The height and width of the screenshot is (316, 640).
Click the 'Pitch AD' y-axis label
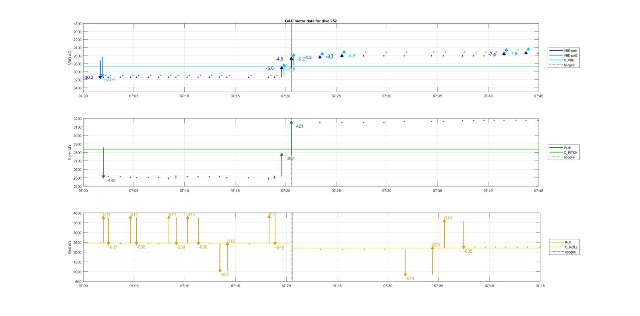[x=70, y=153]
